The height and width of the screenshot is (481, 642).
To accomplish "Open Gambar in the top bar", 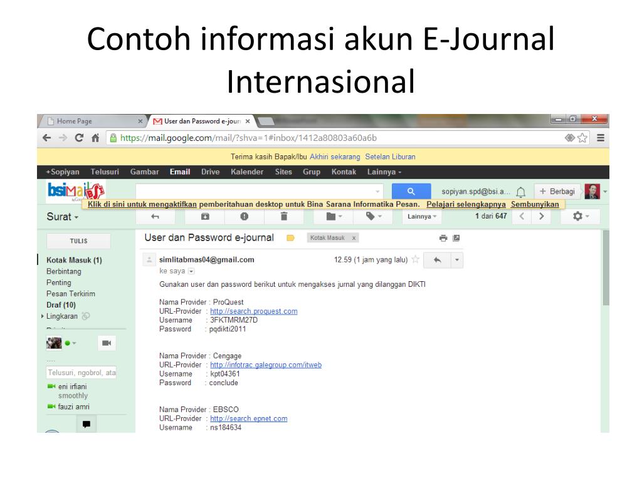I will coord(145,172).
